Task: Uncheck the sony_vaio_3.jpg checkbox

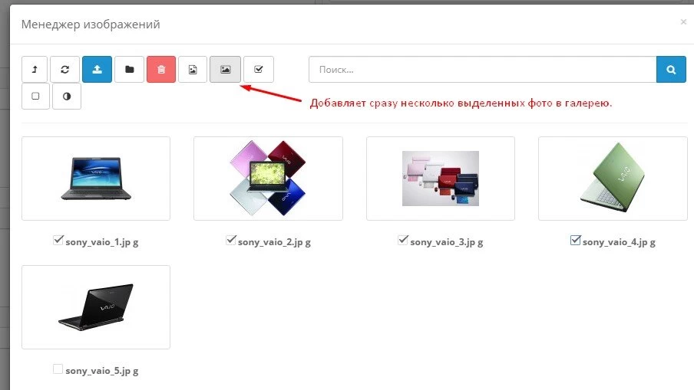Action: (403, 241)
